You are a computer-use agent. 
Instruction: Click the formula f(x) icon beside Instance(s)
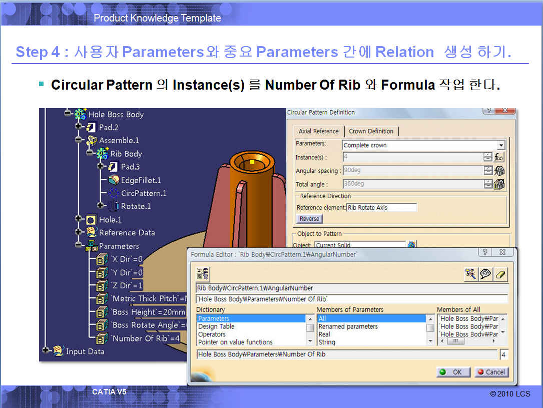pos(499,157)
